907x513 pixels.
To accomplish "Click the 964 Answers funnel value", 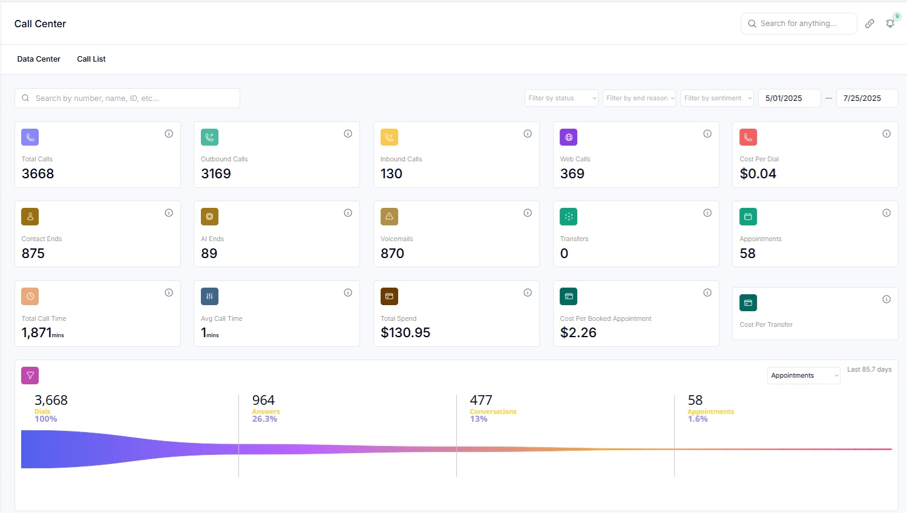I will (263, 400).
